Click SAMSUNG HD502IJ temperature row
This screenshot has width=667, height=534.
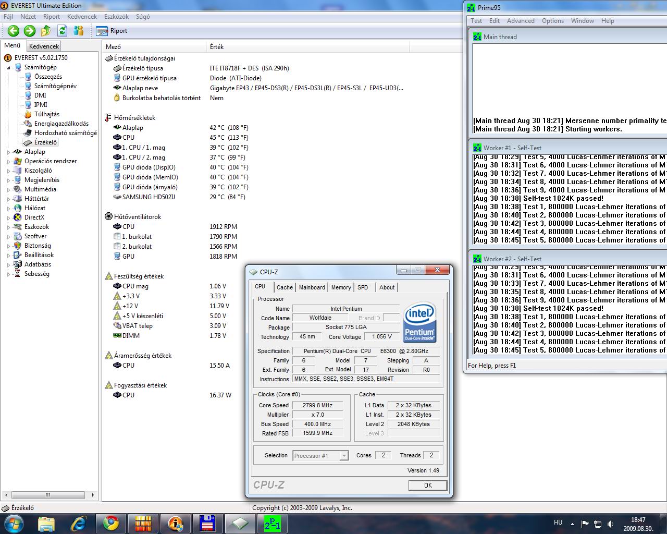click(x=180, y=197)
